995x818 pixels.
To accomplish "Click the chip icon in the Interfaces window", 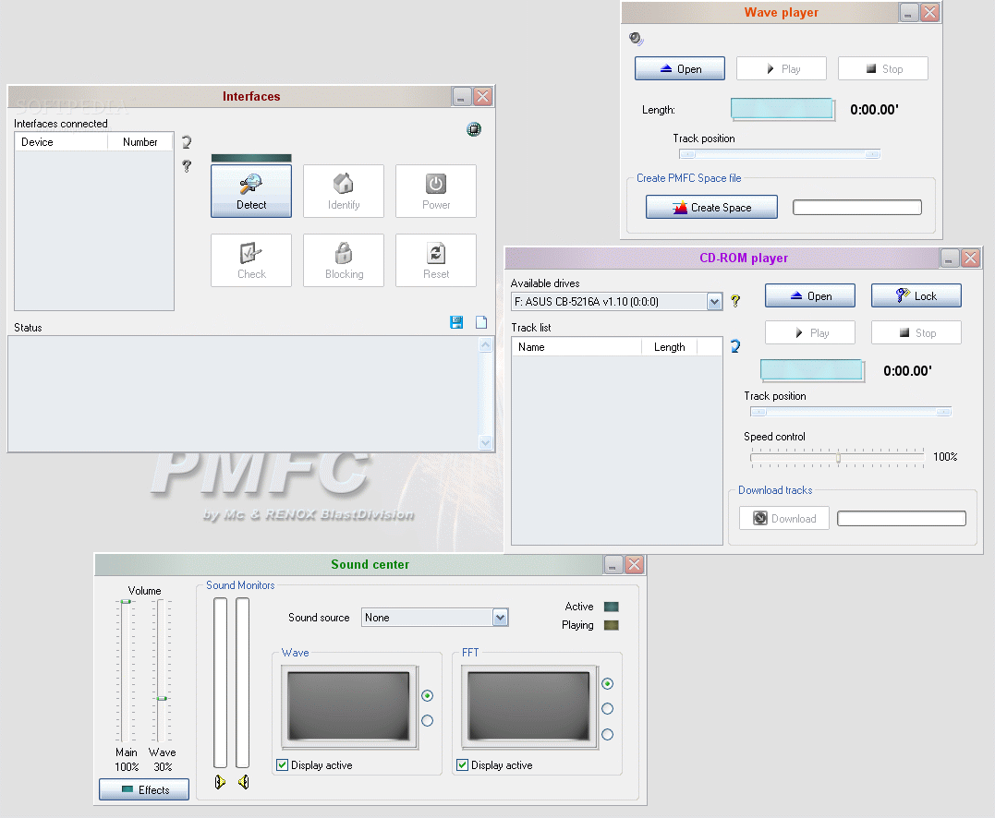I will pos(474,129).
